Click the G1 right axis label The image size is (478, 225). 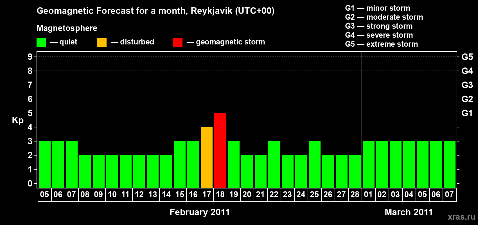[x=467, y=113]
